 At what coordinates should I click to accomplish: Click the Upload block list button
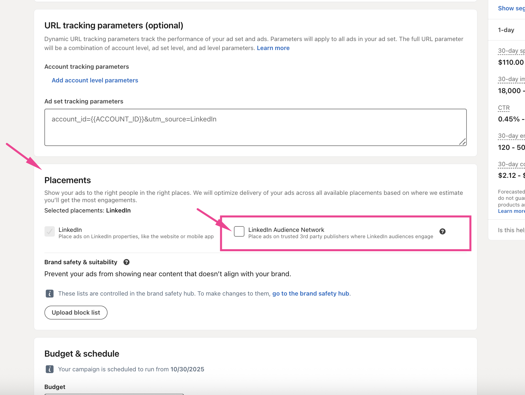[x=76, y=313]
